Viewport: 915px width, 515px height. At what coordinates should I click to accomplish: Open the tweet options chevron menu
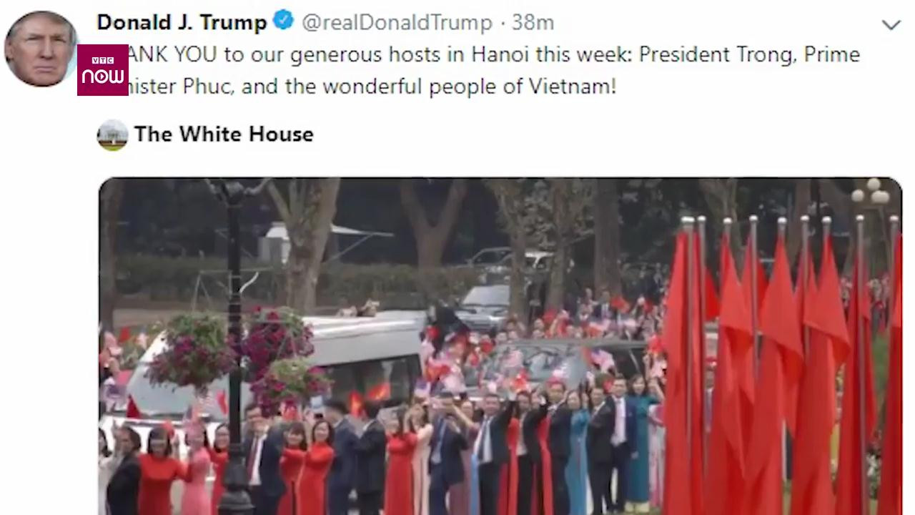891,25
